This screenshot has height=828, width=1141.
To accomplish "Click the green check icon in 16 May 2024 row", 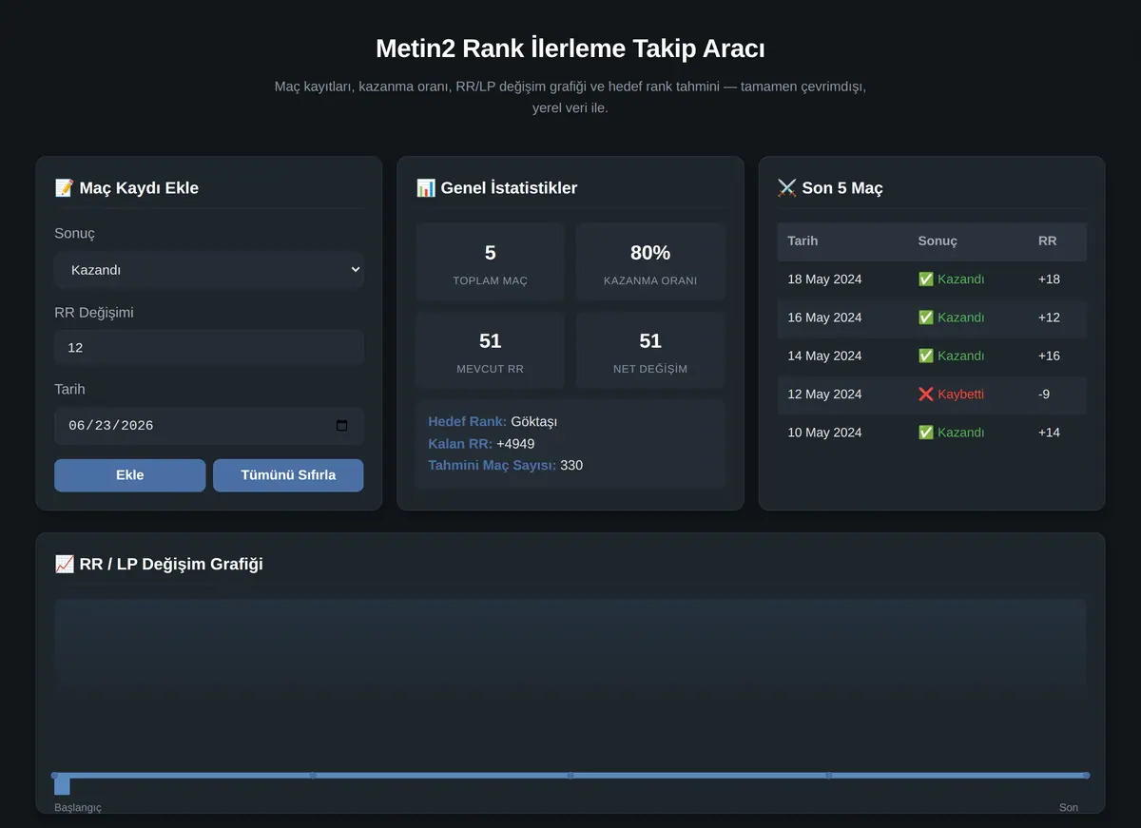I will [x=925, y=318].
